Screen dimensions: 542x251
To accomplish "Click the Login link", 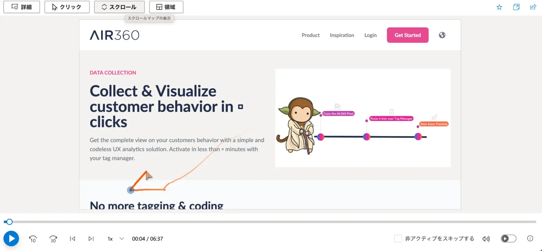I will [370, 35].
